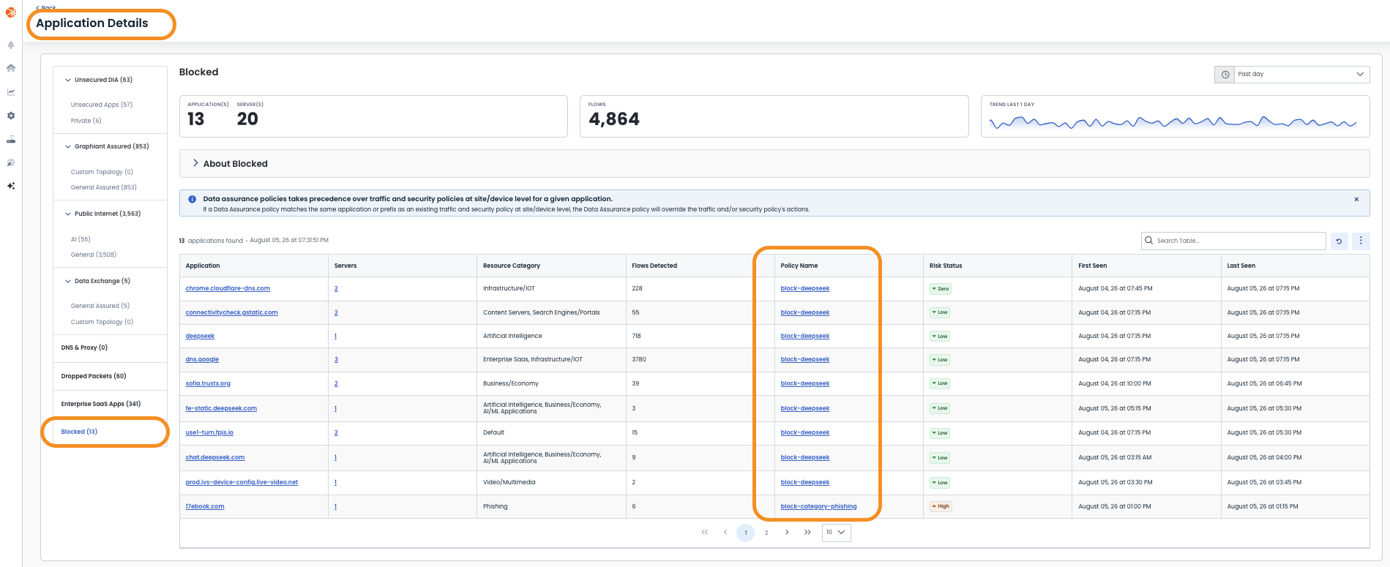Open sofia.trustx.org application link
The image size is (1390, 567).
coord(208,383)
